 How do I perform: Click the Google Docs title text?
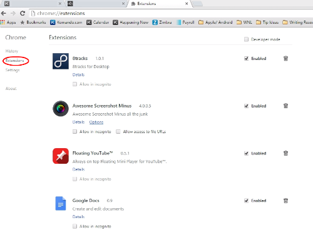(86, 201)
